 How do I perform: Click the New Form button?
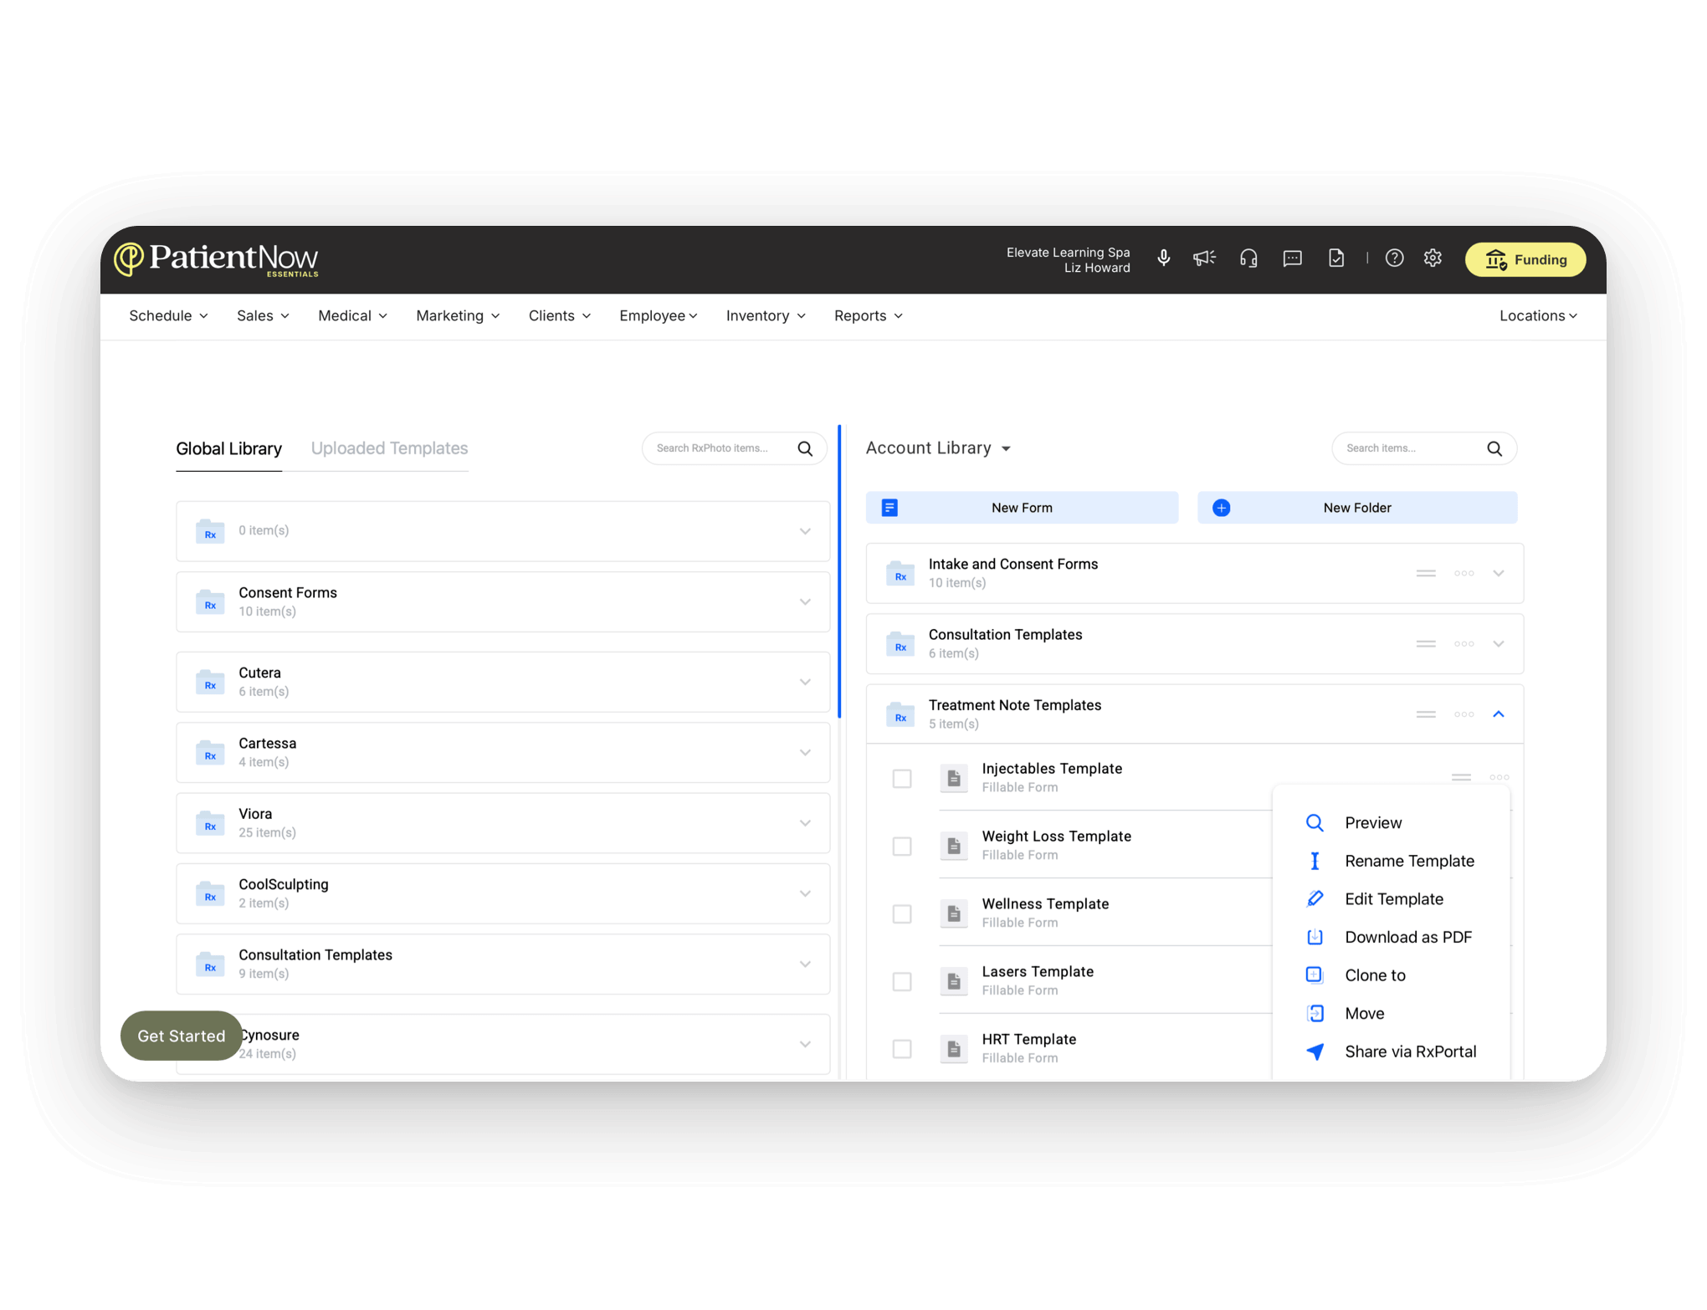point(1022,508)
